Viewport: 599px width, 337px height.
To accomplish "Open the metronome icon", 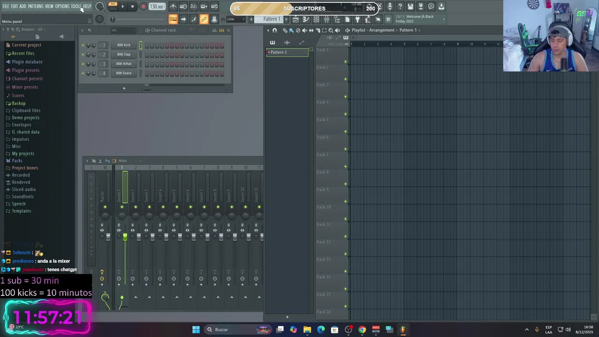I will (173, 7).
